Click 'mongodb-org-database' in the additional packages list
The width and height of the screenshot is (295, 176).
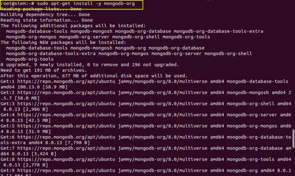pyautogui.click(x=143, y=31)
